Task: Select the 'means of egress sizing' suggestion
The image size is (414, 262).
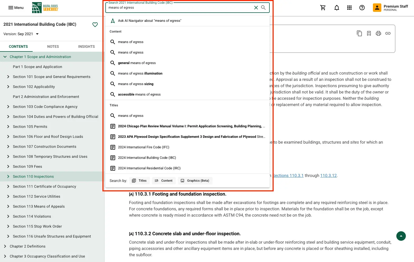Action: click(188, 84)
